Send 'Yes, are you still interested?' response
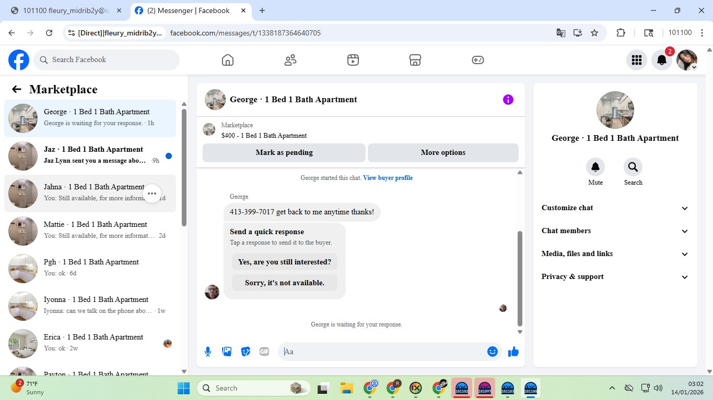The height and width of the screenshot is (400, 713). pos(285,262)
